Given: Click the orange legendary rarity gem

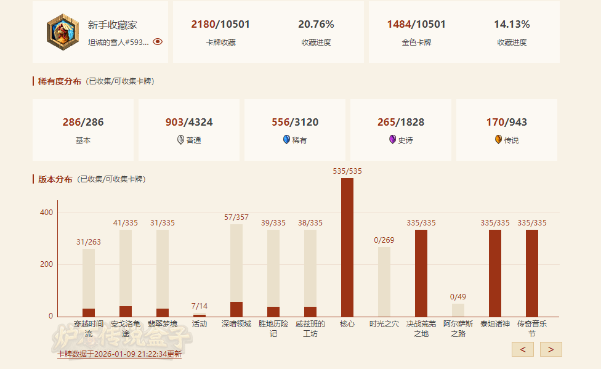Looking at the screenshot, I should click(x=498, y=140).
